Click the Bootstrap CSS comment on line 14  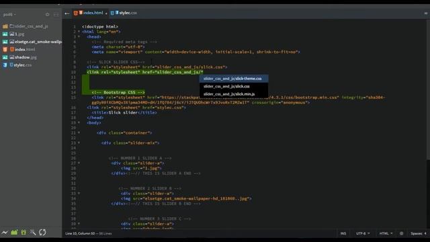tap(118, 93)
